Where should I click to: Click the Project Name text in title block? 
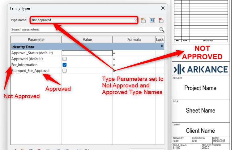click(x=200, y=88)
